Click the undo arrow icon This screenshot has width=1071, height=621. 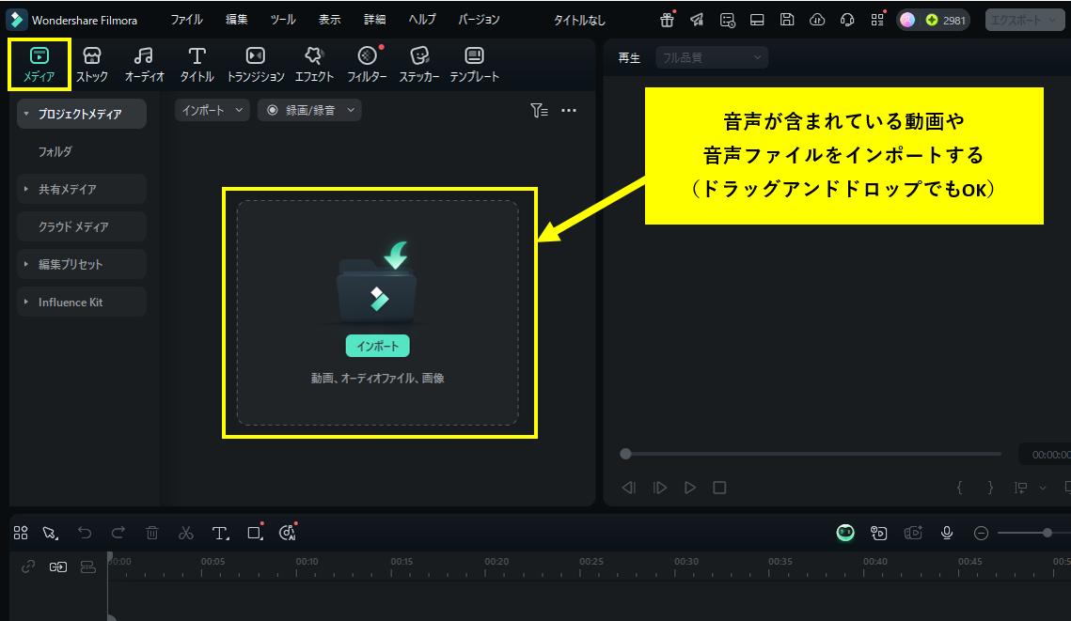click(85, 533)
